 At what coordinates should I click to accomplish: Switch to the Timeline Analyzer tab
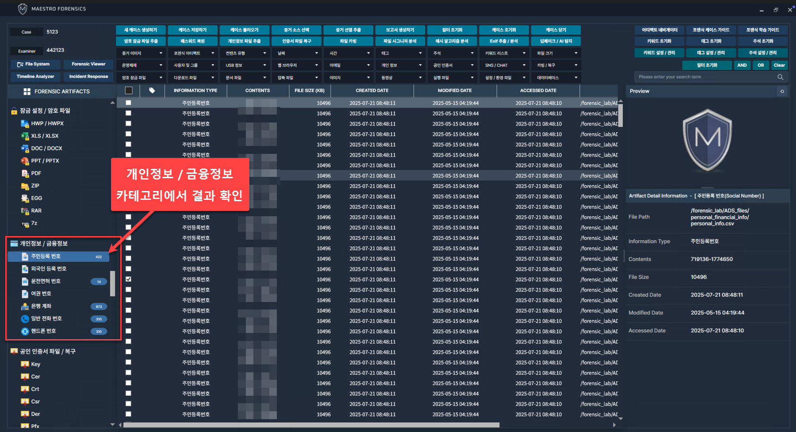click(x=35, y=76)
